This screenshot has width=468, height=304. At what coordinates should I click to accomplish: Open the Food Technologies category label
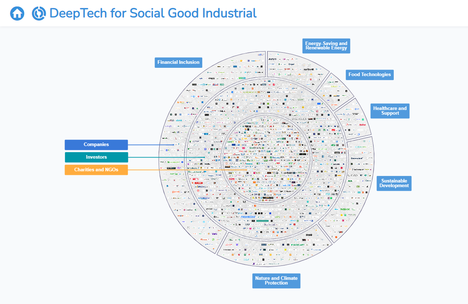pyautogui.click(x=370, y=75)
